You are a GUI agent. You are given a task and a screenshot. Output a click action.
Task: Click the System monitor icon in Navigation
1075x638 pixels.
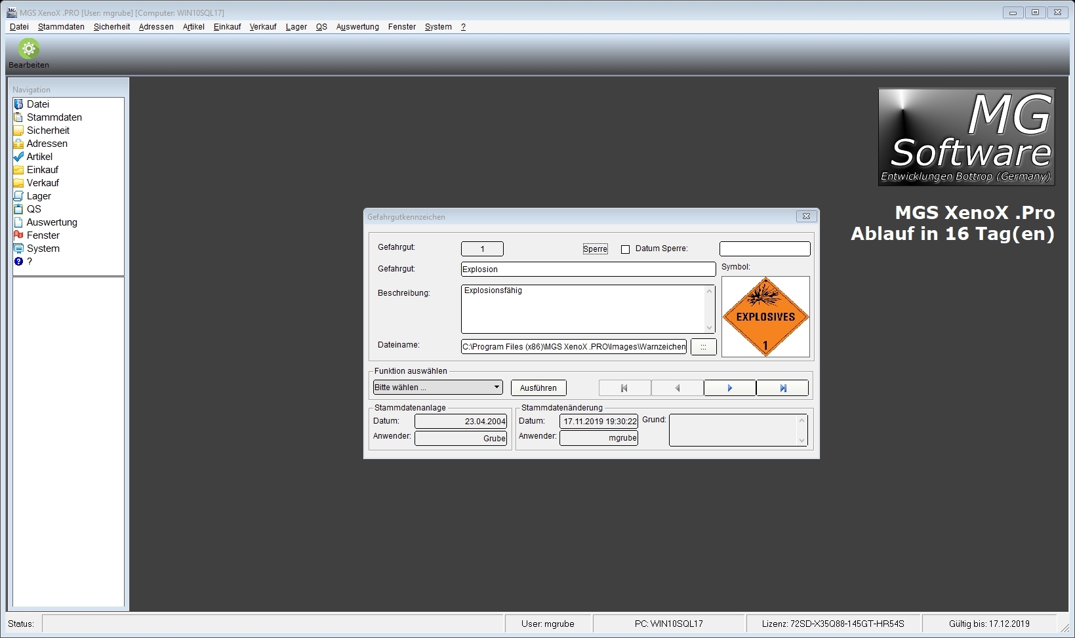18,249
